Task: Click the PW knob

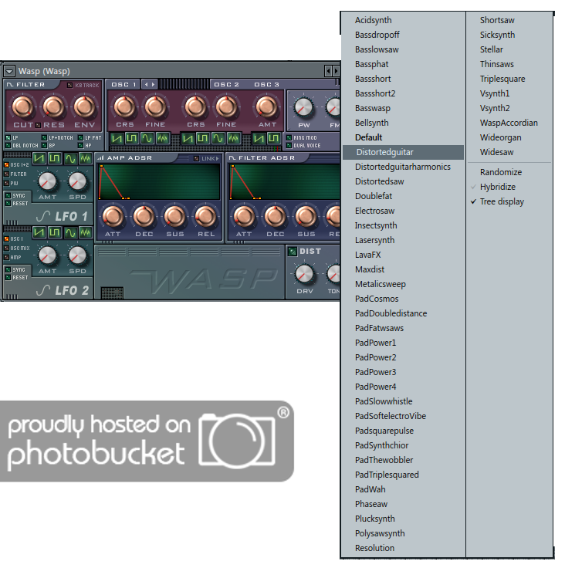Action: pos(303,107)
